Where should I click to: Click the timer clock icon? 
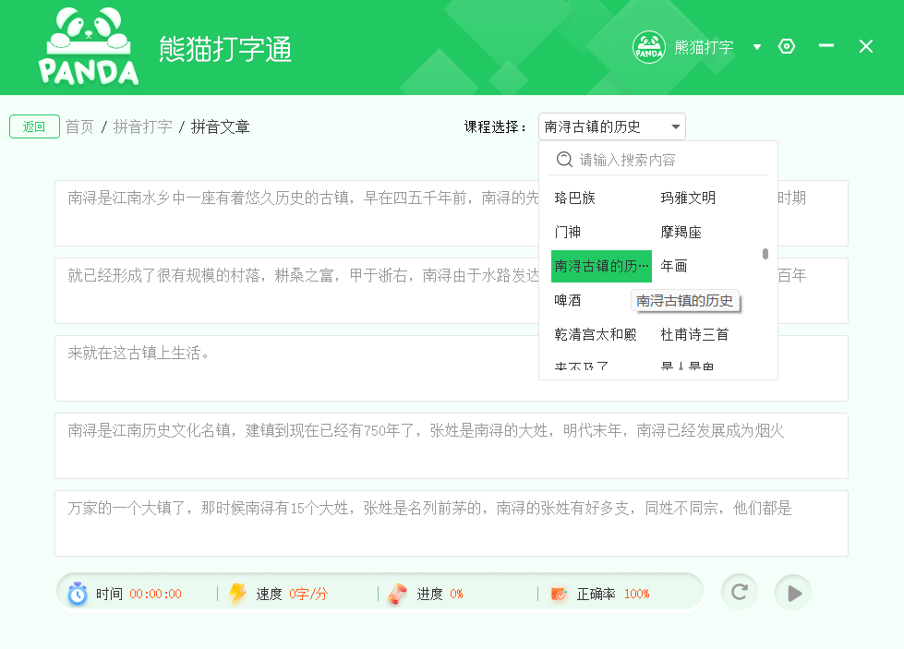78,594
